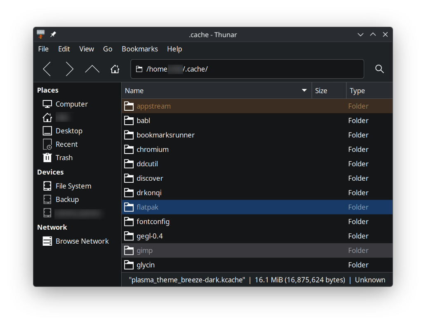Click the Folder type cell of drkonqi
The image size is (426, 326).
point(358,193)
